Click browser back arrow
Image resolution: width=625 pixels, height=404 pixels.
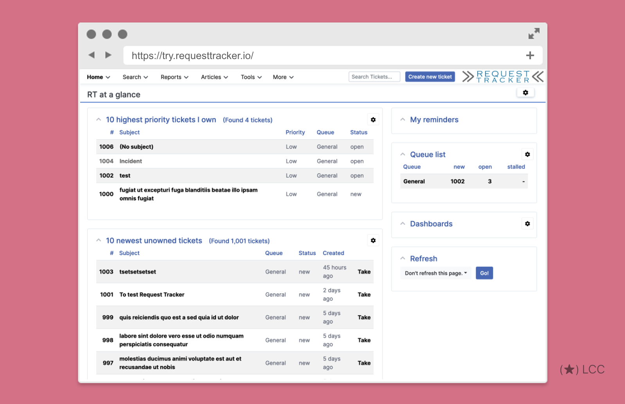click(x=92, y=55)
